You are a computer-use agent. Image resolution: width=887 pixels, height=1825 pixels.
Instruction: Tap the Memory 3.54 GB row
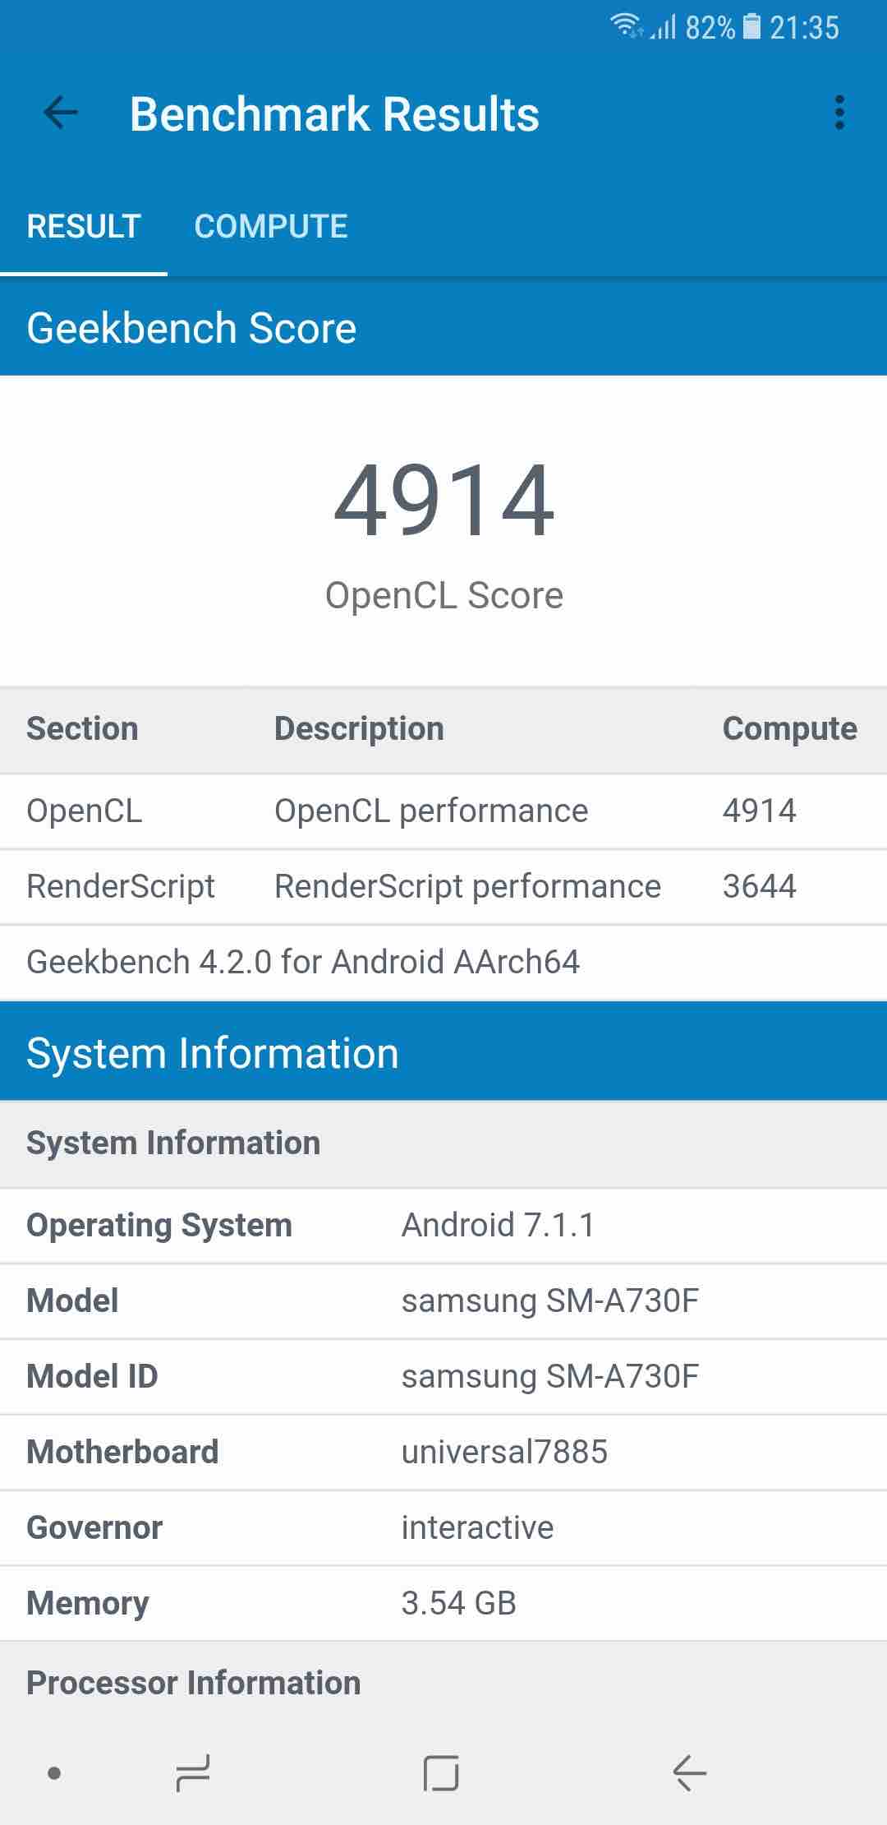tap(443, 1604)
